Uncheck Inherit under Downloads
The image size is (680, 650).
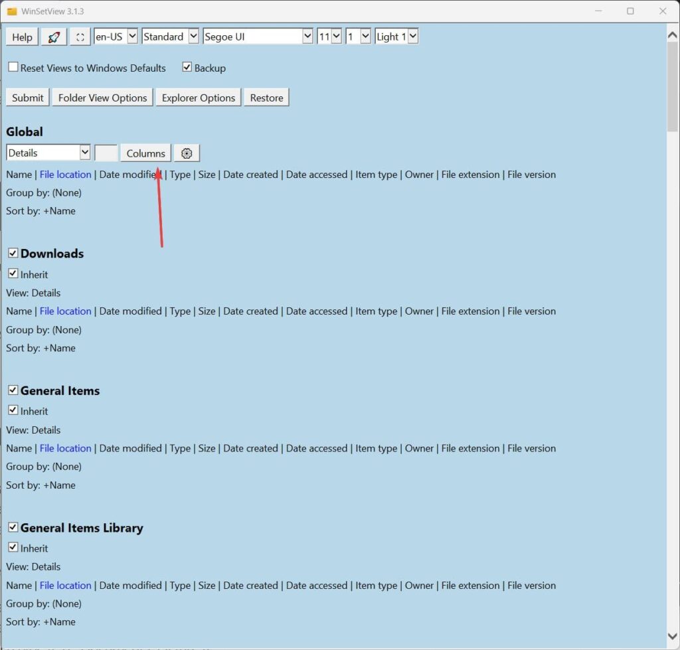point(13,274)
